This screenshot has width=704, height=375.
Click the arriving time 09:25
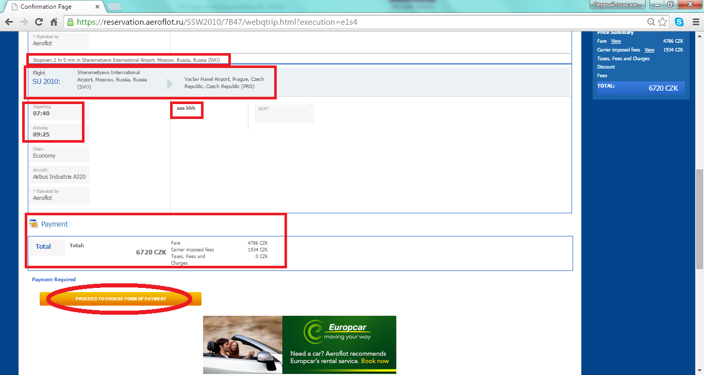pos(41,134)
